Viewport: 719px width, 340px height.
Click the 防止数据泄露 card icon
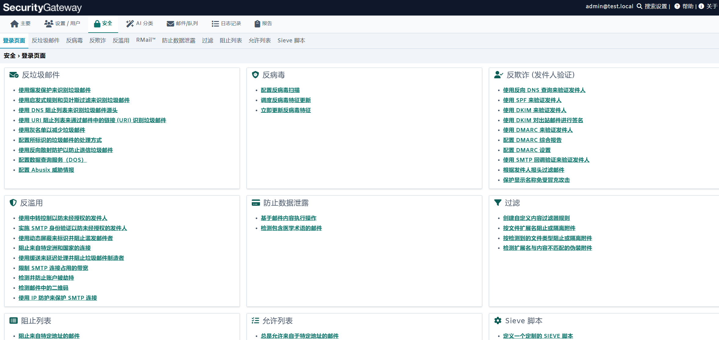click(256, 203)
